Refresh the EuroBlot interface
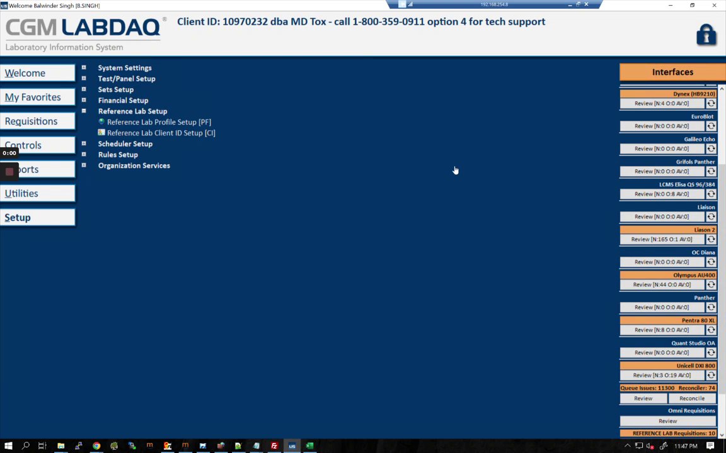The height and width of the screenshot is (453, 726). (711, 126)
